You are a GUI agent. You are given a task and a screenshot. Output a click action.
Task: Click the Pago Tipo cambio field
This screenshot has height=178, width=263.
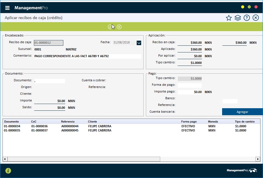[x=190, y=78]
